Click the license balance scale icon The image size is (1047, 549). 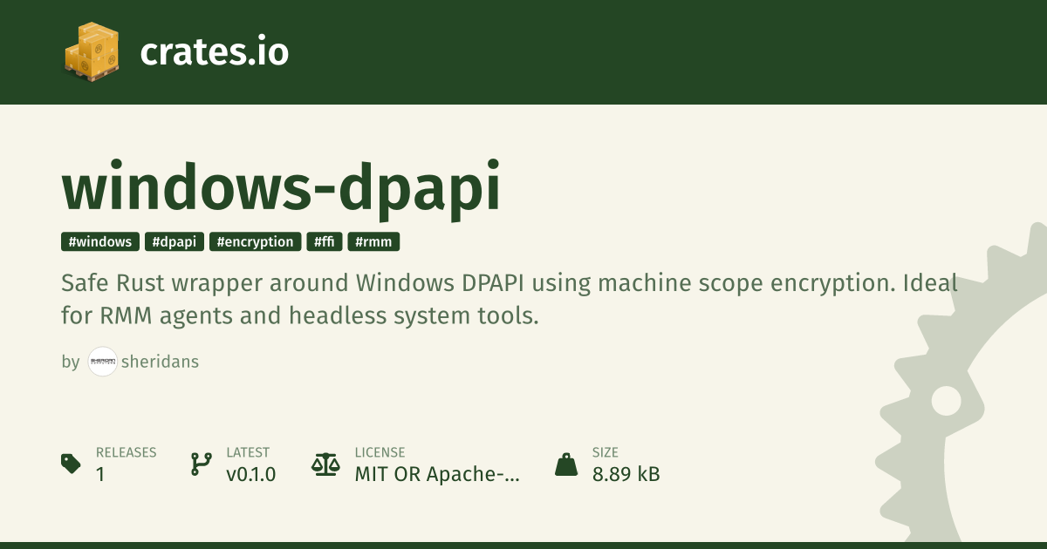click(325, 464)
